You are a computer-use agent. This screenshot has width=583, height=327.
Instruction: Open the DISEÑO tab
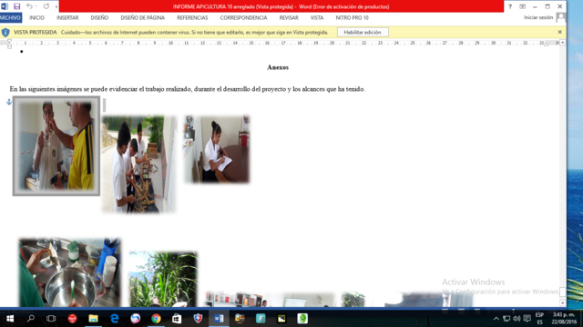99,18
